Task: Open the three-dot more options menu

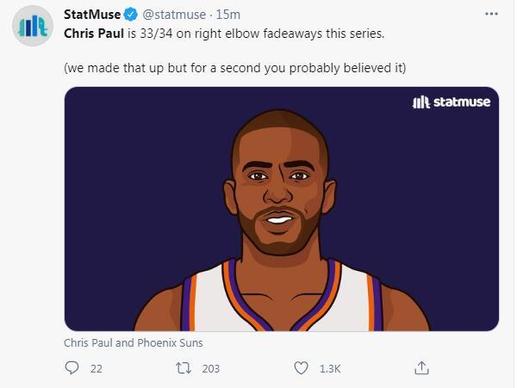Action: click(491, 15)
